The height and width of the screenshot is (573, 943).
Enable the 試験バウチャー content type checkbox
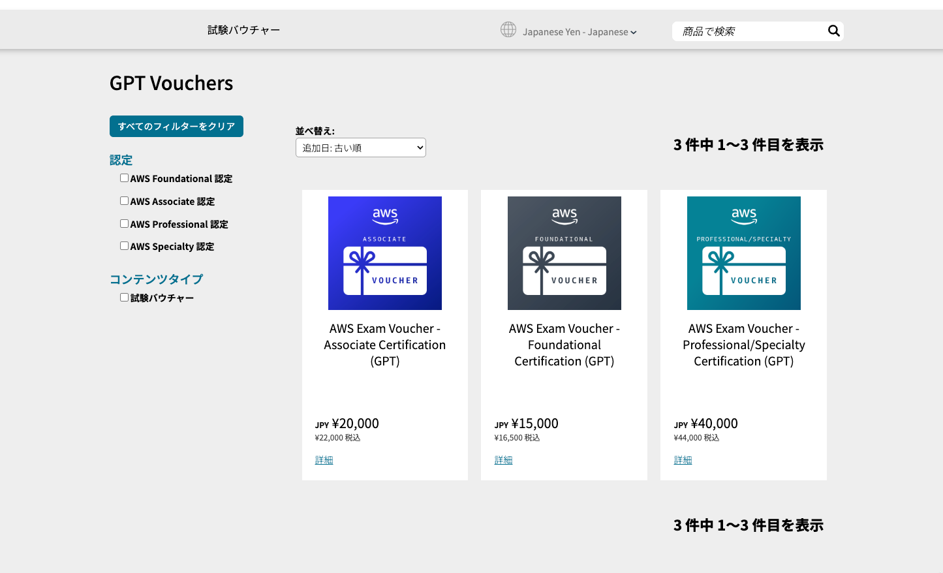[x=124, y=298]
